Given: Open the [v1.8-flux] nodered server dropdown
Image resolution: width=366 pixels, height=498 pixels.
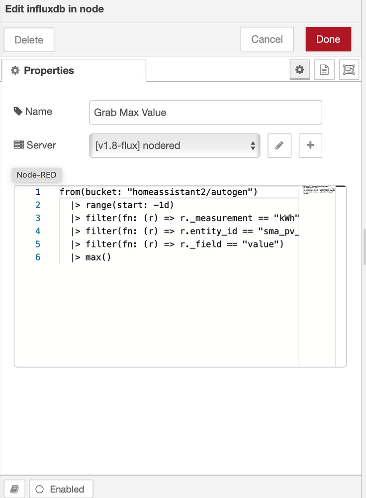Looking at the screenshot, I should coord(175,145).
